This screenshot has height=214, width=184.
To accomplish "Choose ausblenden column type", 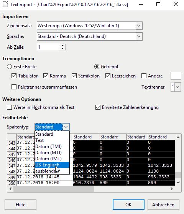I will coord(52,171).
